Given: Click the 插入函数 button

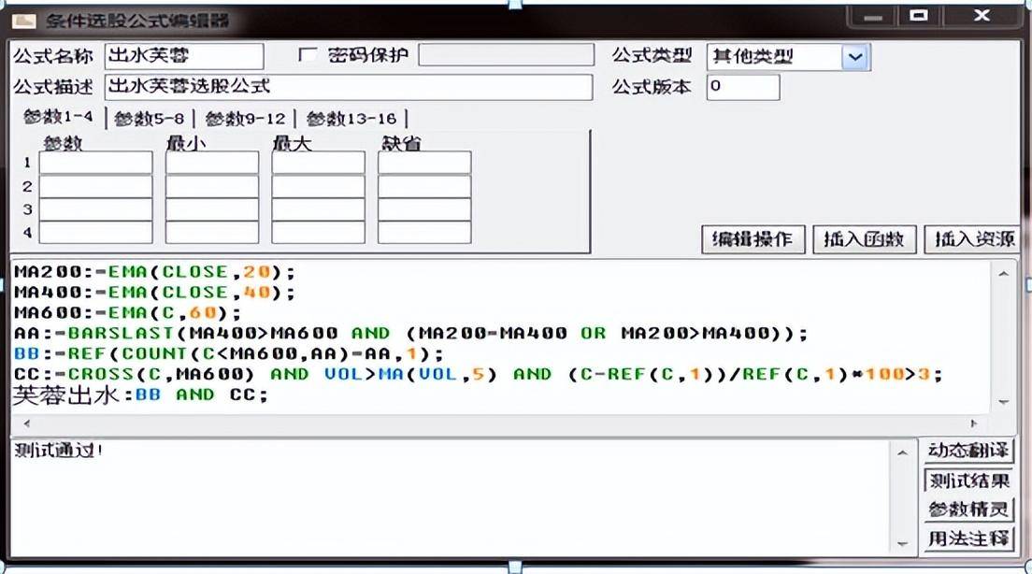Looking at the screenshot, I should point(864,239).
